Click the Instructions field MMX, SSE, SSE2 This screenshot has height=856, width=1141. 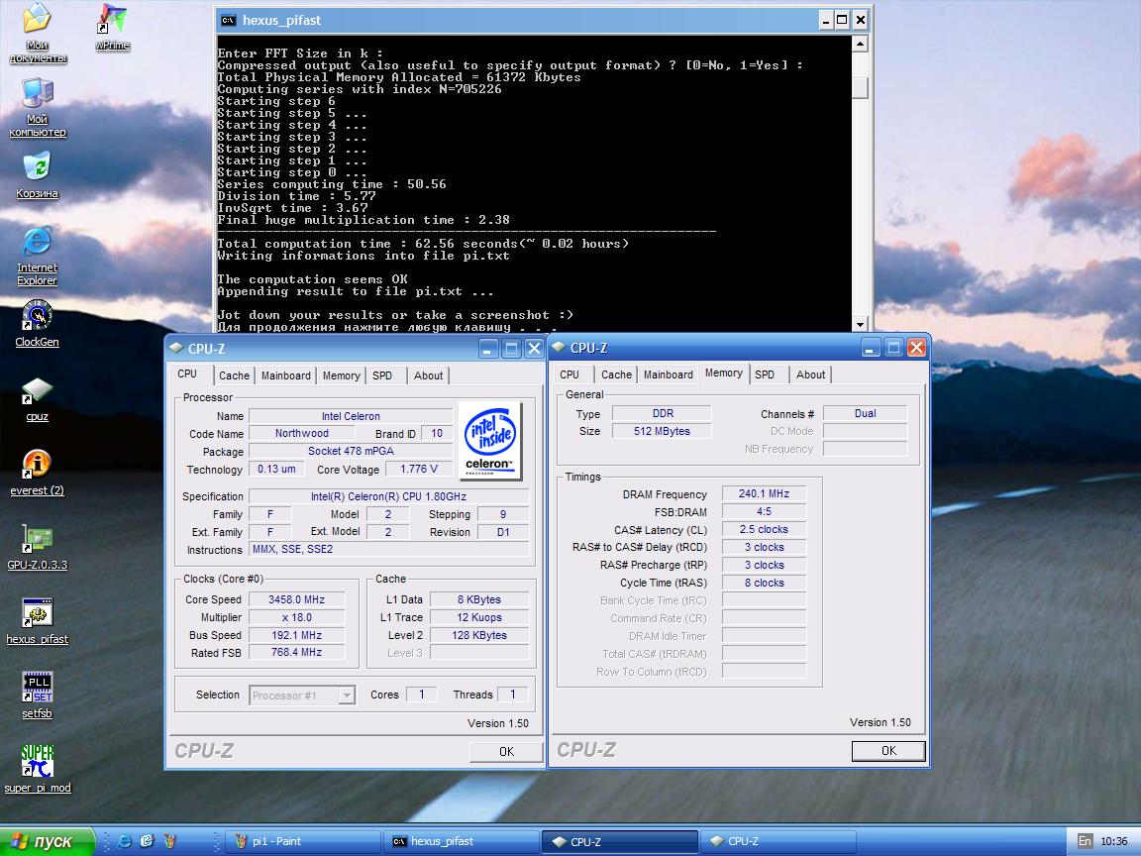[388, 550]
